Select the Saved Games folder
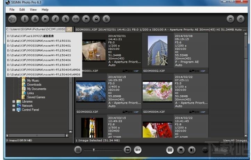The width and height of the screenshot is (251, 160). (x=36, y=97)
